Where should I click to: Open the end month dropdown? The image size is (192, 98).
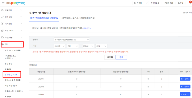pos(101,46)
